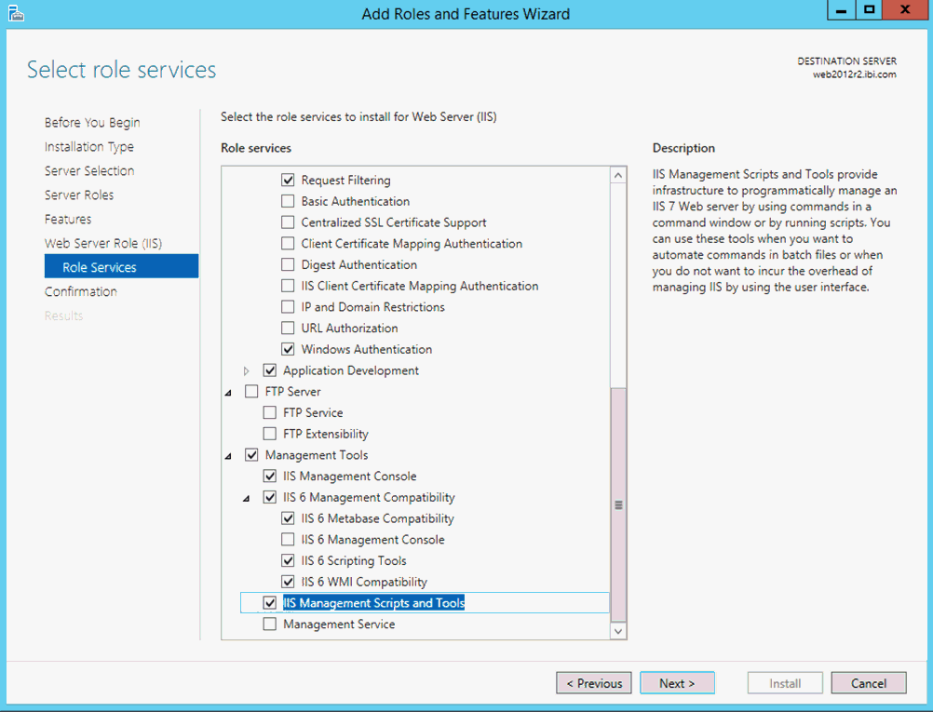The height and width of the screenshot is (712, 933).
Task: Go to Server Roles step
Action: point(79,195)
